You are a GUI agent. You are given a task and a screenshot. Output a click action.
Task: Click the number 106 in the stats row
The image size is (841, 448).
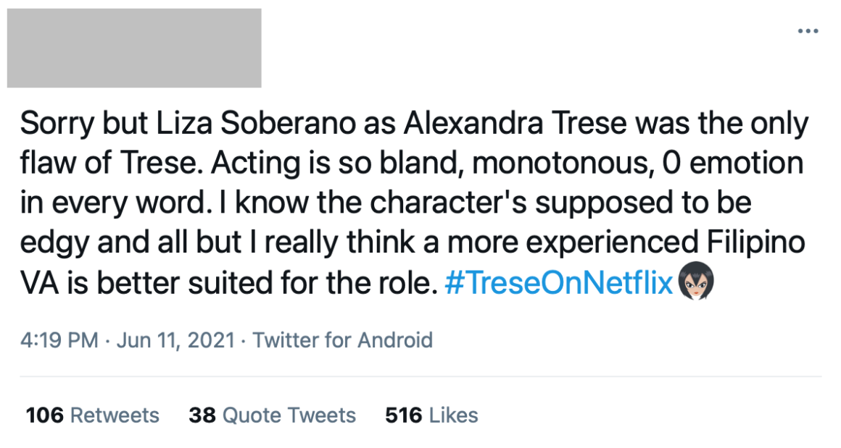44,415
